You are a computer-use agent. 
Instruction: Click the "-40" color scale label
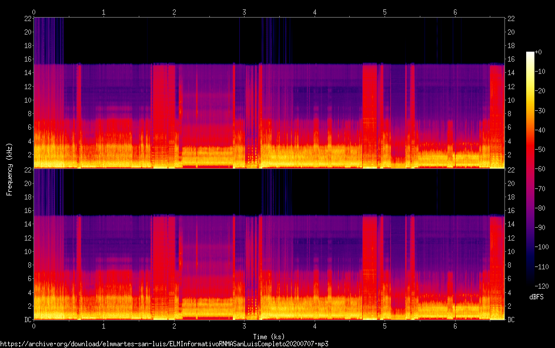tap(540, 130)
